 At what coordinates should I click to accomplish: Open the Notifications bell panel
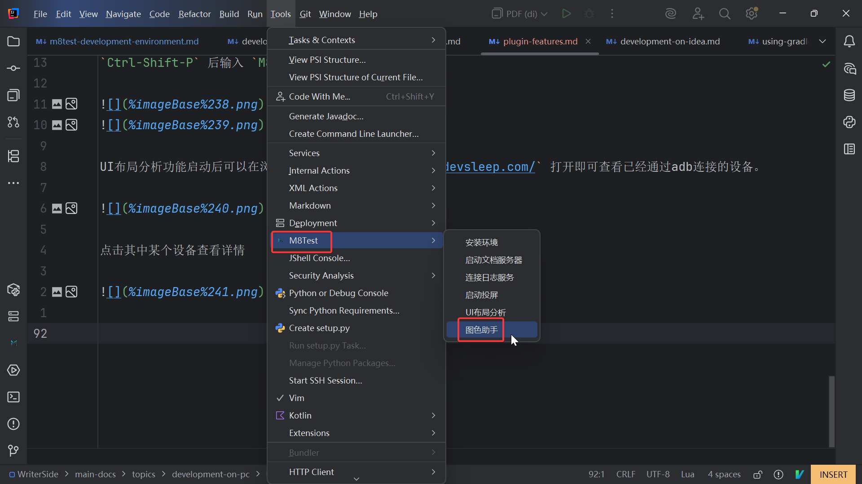(x=849, y=41)
